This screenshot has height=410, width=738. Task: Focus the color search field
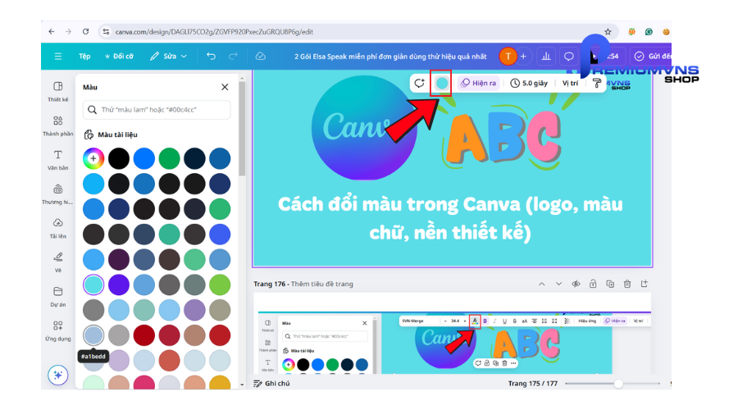(x=157, y=110)
